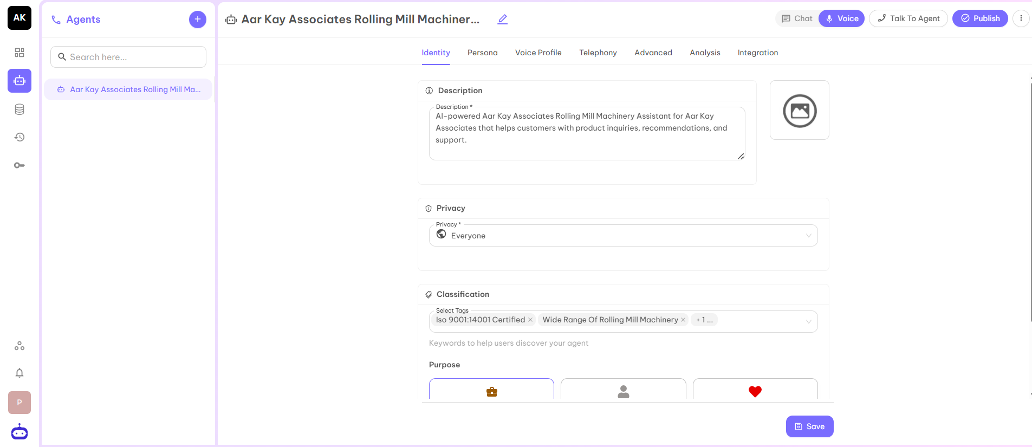
Task: Switch to Voice mode
Action: 842,18
